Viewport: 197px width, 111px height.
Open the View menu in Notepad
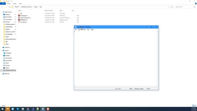pos(88,30)
